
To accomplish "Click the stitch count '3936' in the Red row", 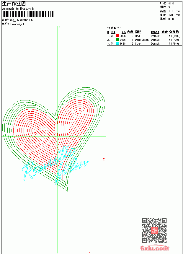I will pos(122,36).
